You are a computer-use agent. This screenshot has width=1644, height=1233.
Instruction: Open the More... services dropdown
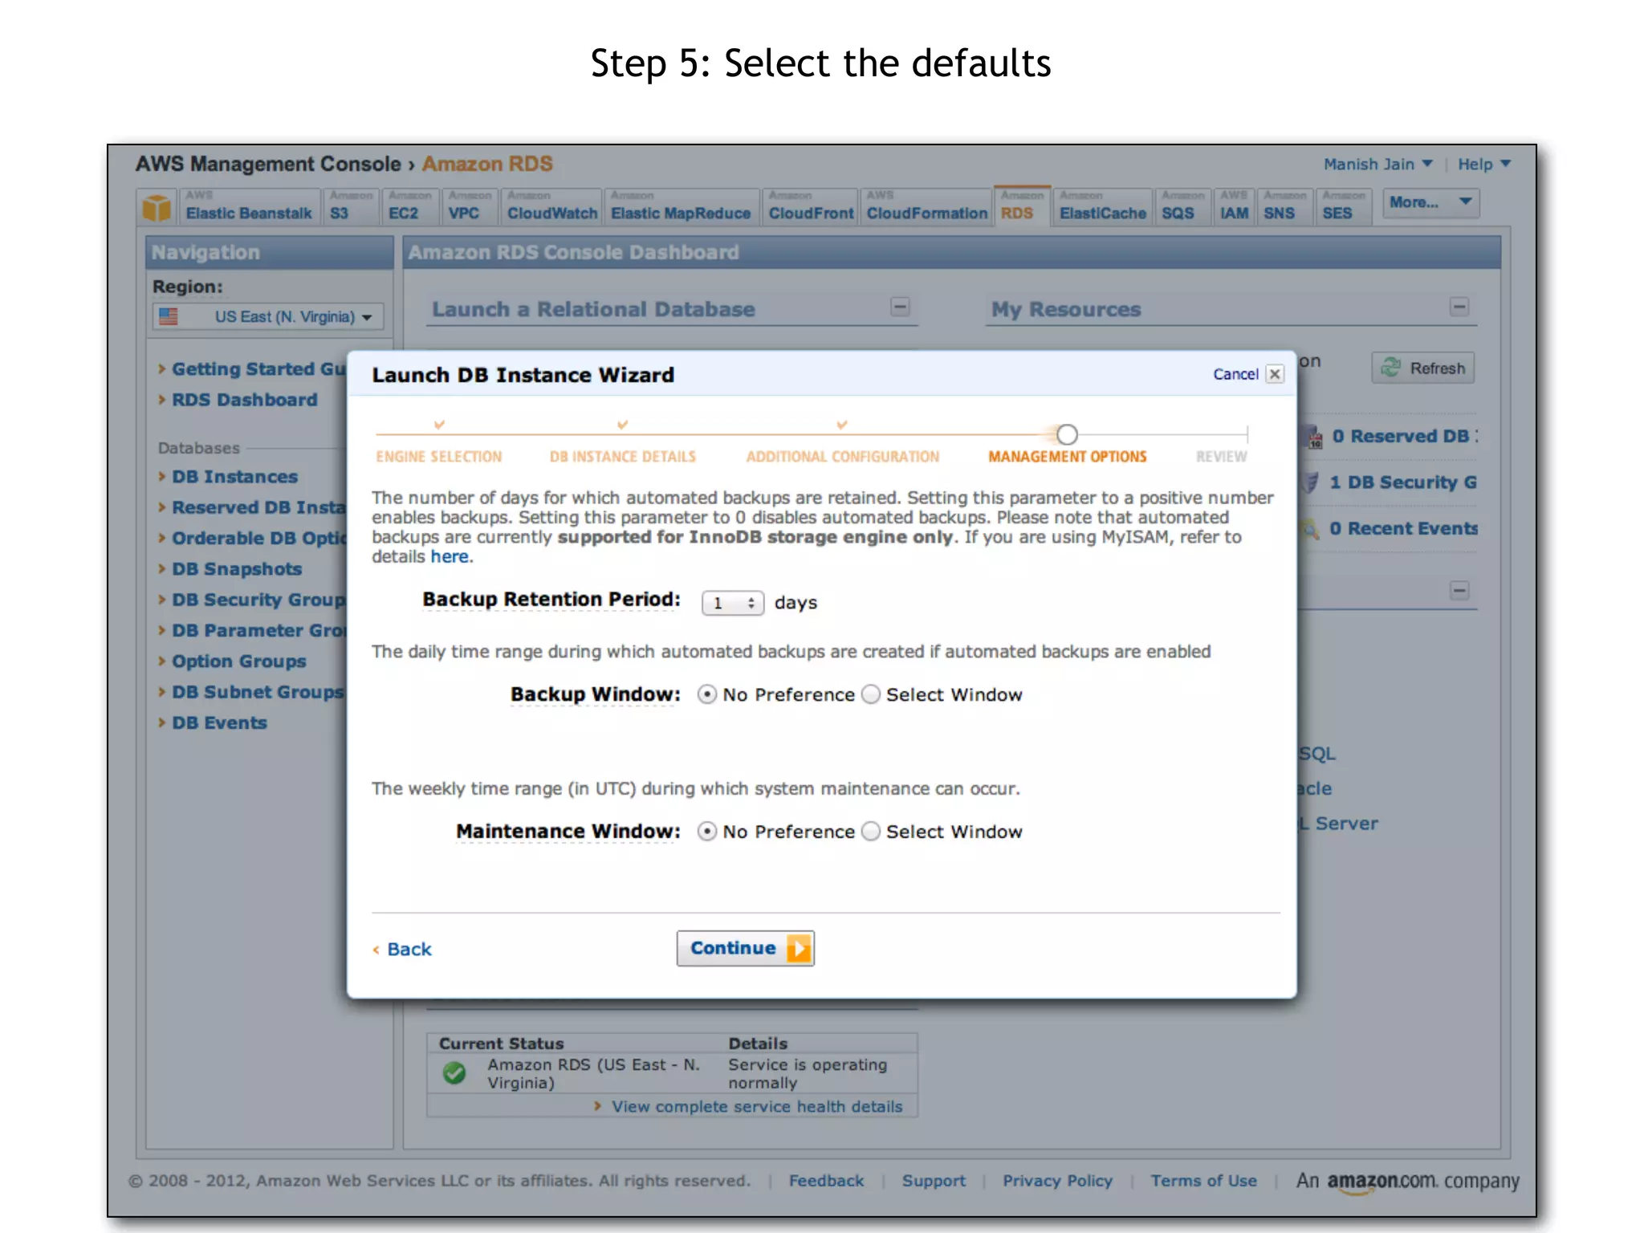tap(1430, 203)
